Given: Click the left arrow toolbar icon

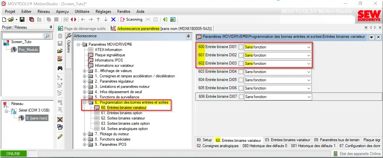Looking at the screenshot, I should [83, 19].
